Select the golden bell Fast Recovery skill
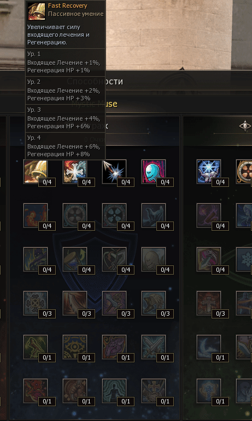Image resolution: width=252 pixels, height=421 pixels. pos(36,171)
